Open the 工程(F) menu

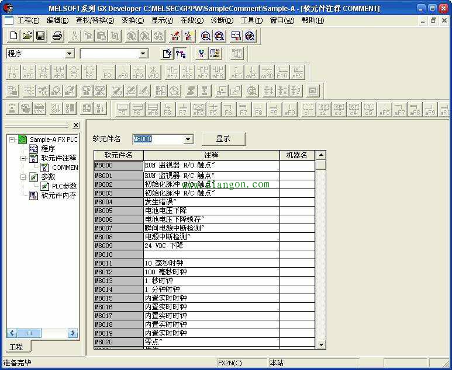[x=29, y=20]
